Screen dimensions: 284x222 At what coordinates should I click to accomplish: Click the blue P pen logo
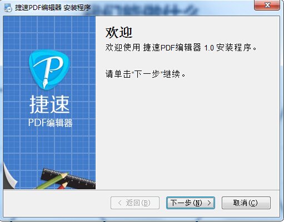(49, 70)
